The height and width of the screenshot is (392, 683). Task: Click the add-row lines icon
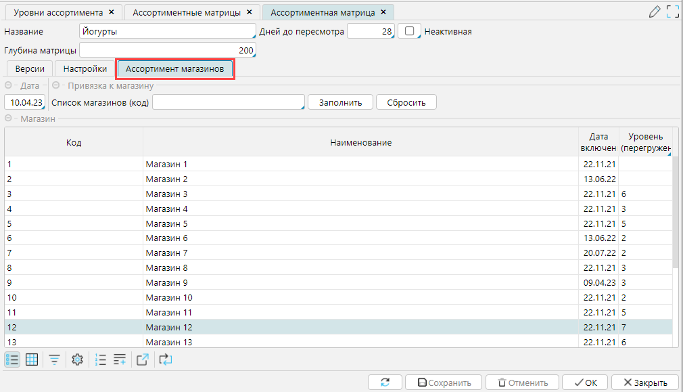(120, 360)
